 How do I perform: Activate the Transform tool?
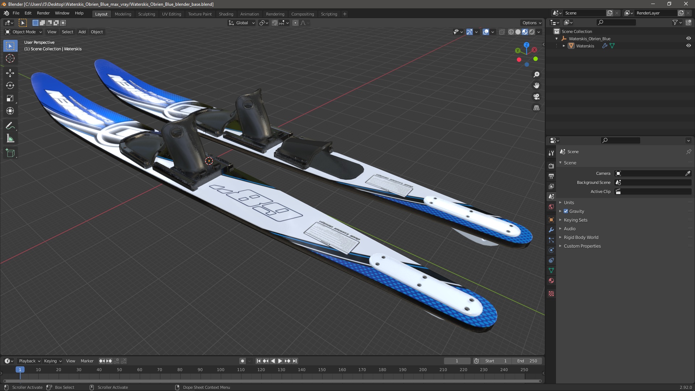10,111
